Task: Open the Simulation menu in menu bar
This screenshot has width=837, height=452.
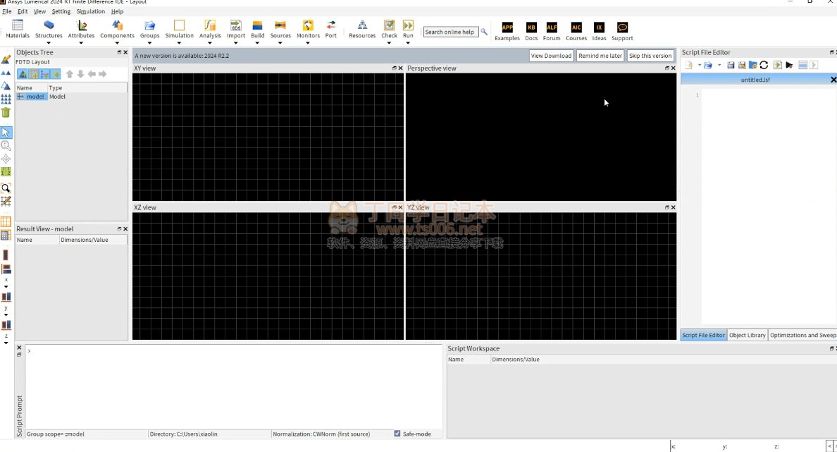Action: [91, 11]
